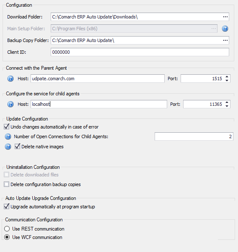The image size is (238, 252).
Task: Decrease child agents port 11365 down arrow
Action: coord(227,106)
